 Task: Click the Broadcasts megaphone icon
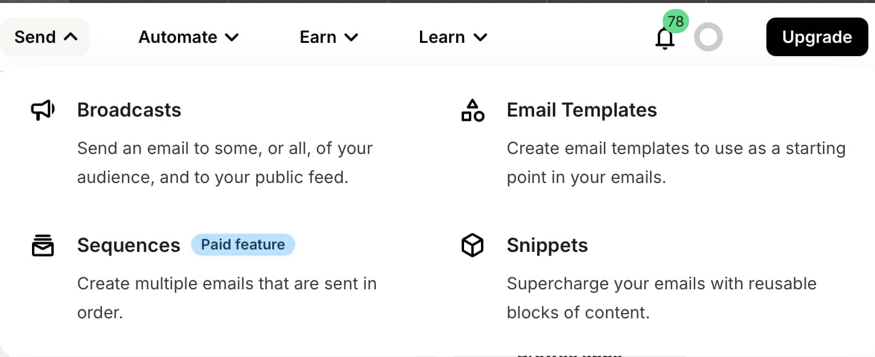(42, 111)
